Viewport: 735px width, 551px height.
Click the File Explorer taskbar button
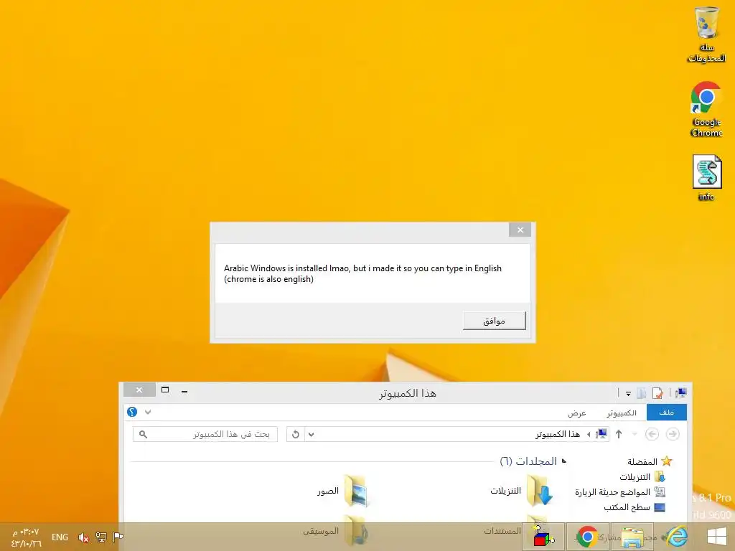(x=632, y=537)
